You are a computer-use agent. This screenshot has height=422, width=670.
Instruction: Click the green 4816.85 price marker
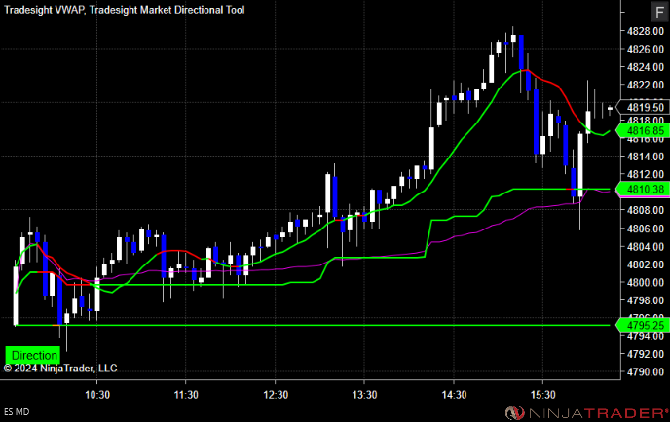pos(642,130)
